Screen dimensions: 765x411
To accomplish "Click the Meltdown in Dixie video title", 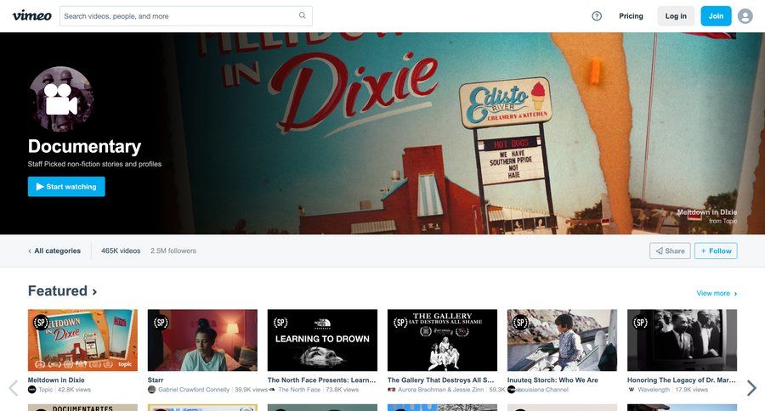I will pos(56,380).
